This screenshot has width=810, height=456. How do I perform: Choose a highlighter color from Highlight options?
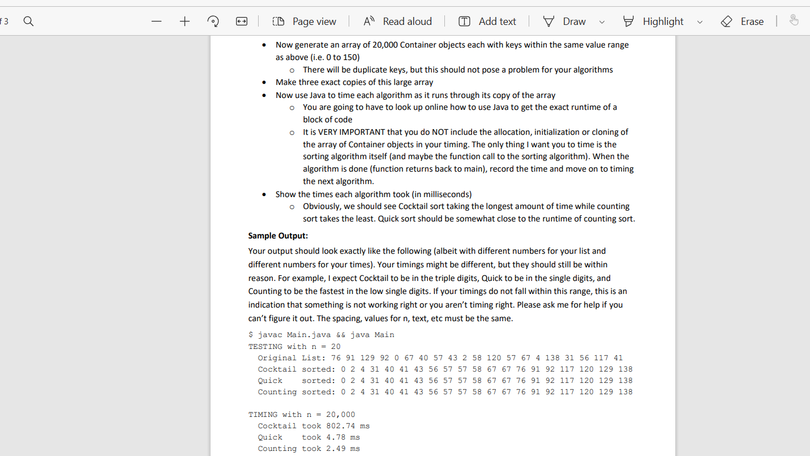[x=700, y=22]
